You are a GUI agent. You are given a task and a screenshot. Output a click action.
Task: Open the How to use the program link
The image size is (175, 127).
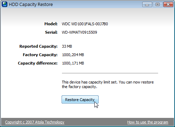click(148, 122)
